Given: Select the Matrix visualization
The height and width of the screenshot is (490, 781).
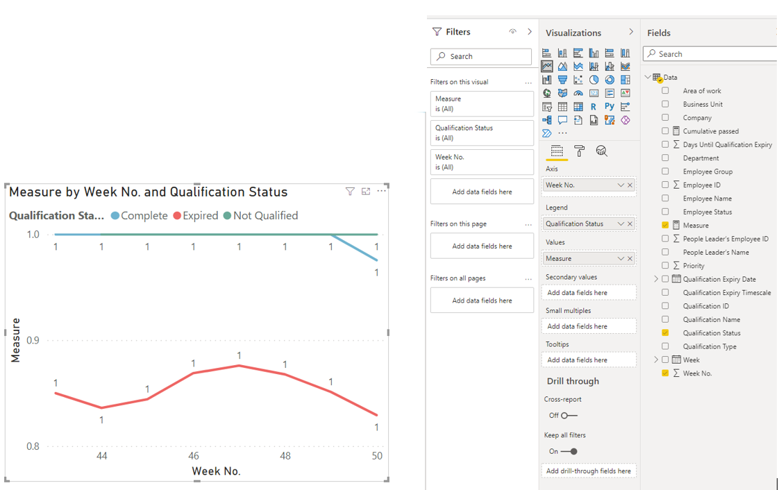Looking at the screenshot, I should [x=578, y=107].
